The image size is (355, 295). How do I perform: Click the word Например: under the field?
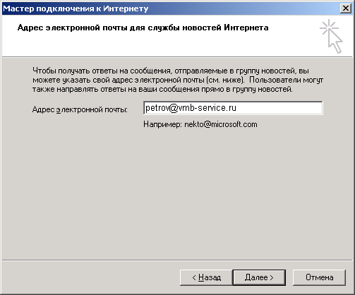[x=162, y=124]
